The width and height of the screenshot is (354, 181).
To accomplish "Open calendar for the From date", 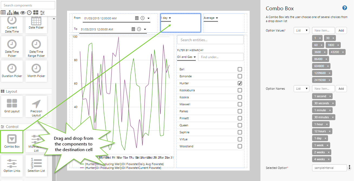I will [x=137, y=18].
